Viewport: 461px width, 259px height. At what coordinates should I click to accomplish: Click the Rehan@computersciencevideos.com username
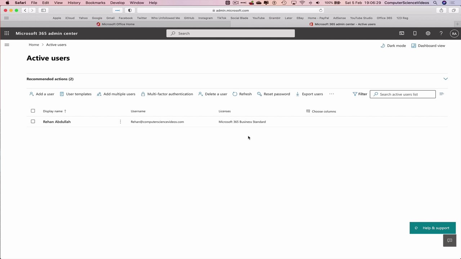pyautogui.click(x=157, y=122)
